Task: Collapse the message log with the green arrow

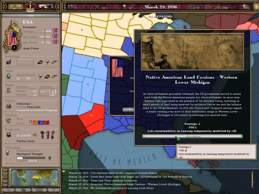Action: 63,172
